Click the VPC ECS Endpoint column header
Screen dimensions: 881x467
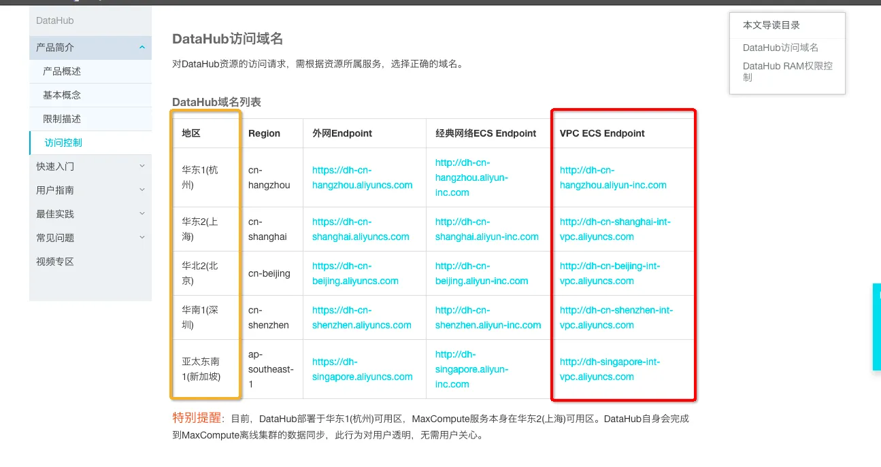click(602, 133)
